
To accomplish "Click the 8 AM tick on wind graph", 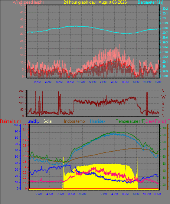I will click(x=70, y=82).
